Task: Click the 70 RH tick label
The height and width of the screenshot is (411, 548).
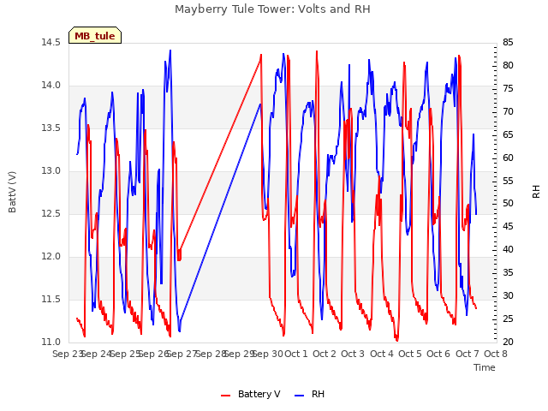Action: (508, 112)
